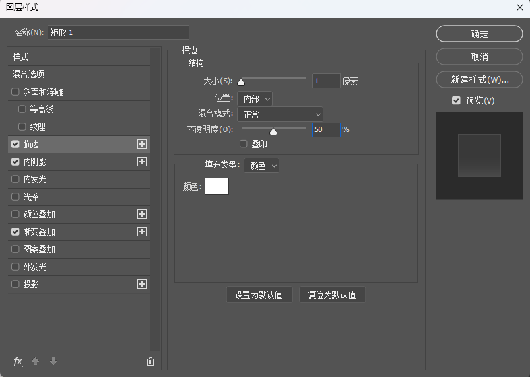Move effect down with the down arrow
The width and height of the screenshot is (530, 377).
(x=53, y=362)
